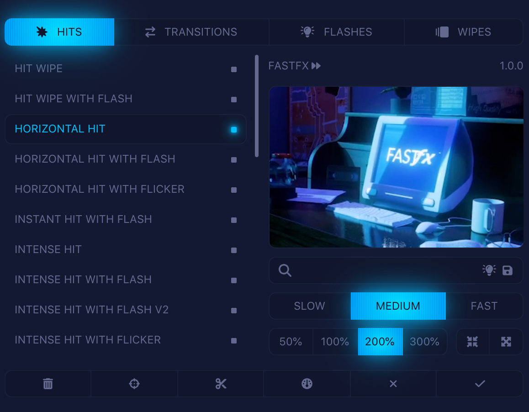This screenshot has height=412, width=529.
Task: Toggle marker for HORIZONTAL HIT WITH FLASH
Action: [x=234, y=160]
